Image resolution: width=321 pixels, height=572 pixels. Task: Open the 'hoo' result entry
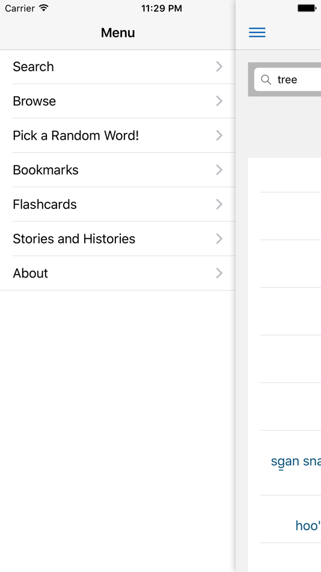click(x=308, y=526)
